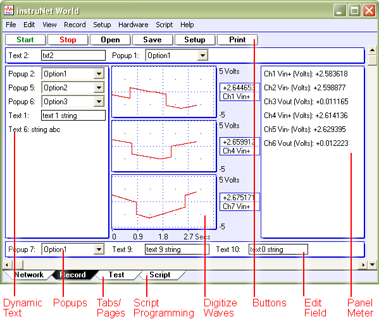The image size is (379, 319).
Task: Expand the Popup 1 dropdown arrow
Action: (x=202, y=56)
